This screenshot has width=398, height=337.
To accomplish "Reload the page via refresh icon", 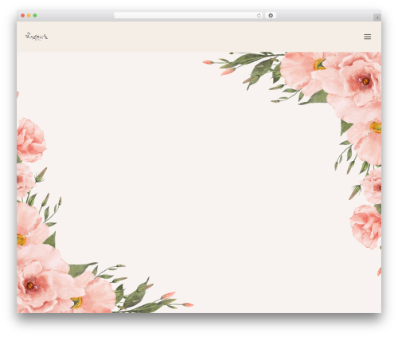I will [x=259, y=15].
